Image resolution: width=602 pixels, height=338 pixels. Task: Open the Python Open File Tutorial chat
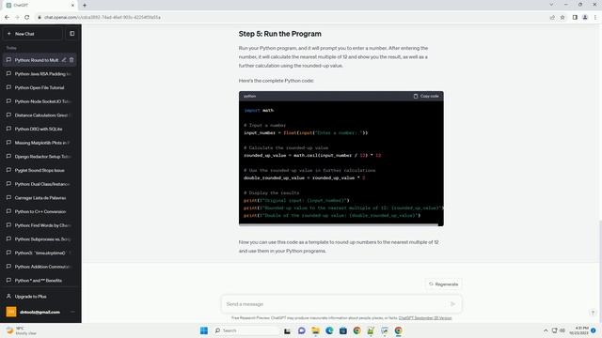[40, 87]
